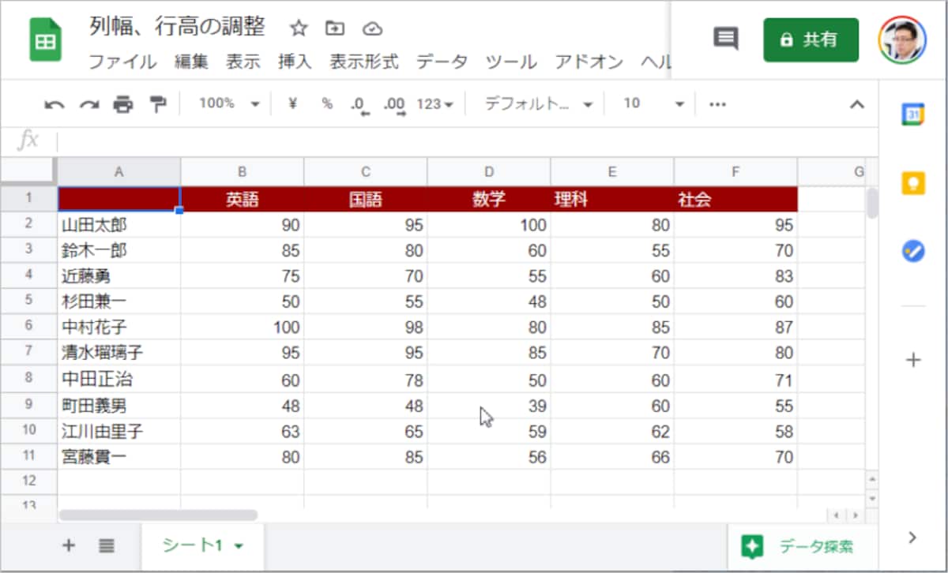Star the document with the star icon

coord(299,28)
